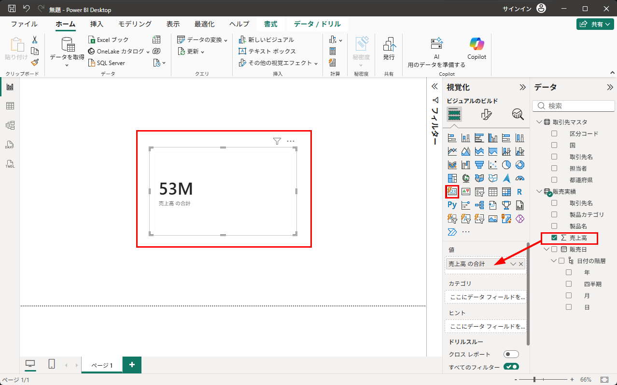Open DAX query view in sidebar

10,145
